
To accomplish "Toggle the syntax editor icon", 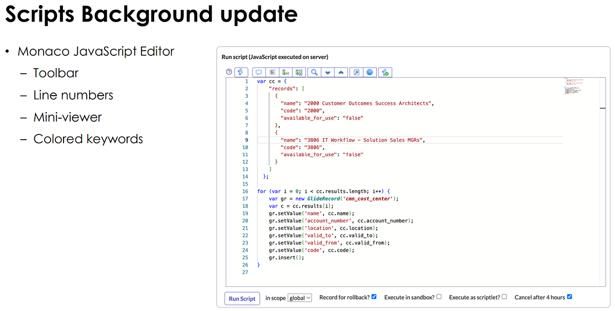I will click(x=241, y=72).
